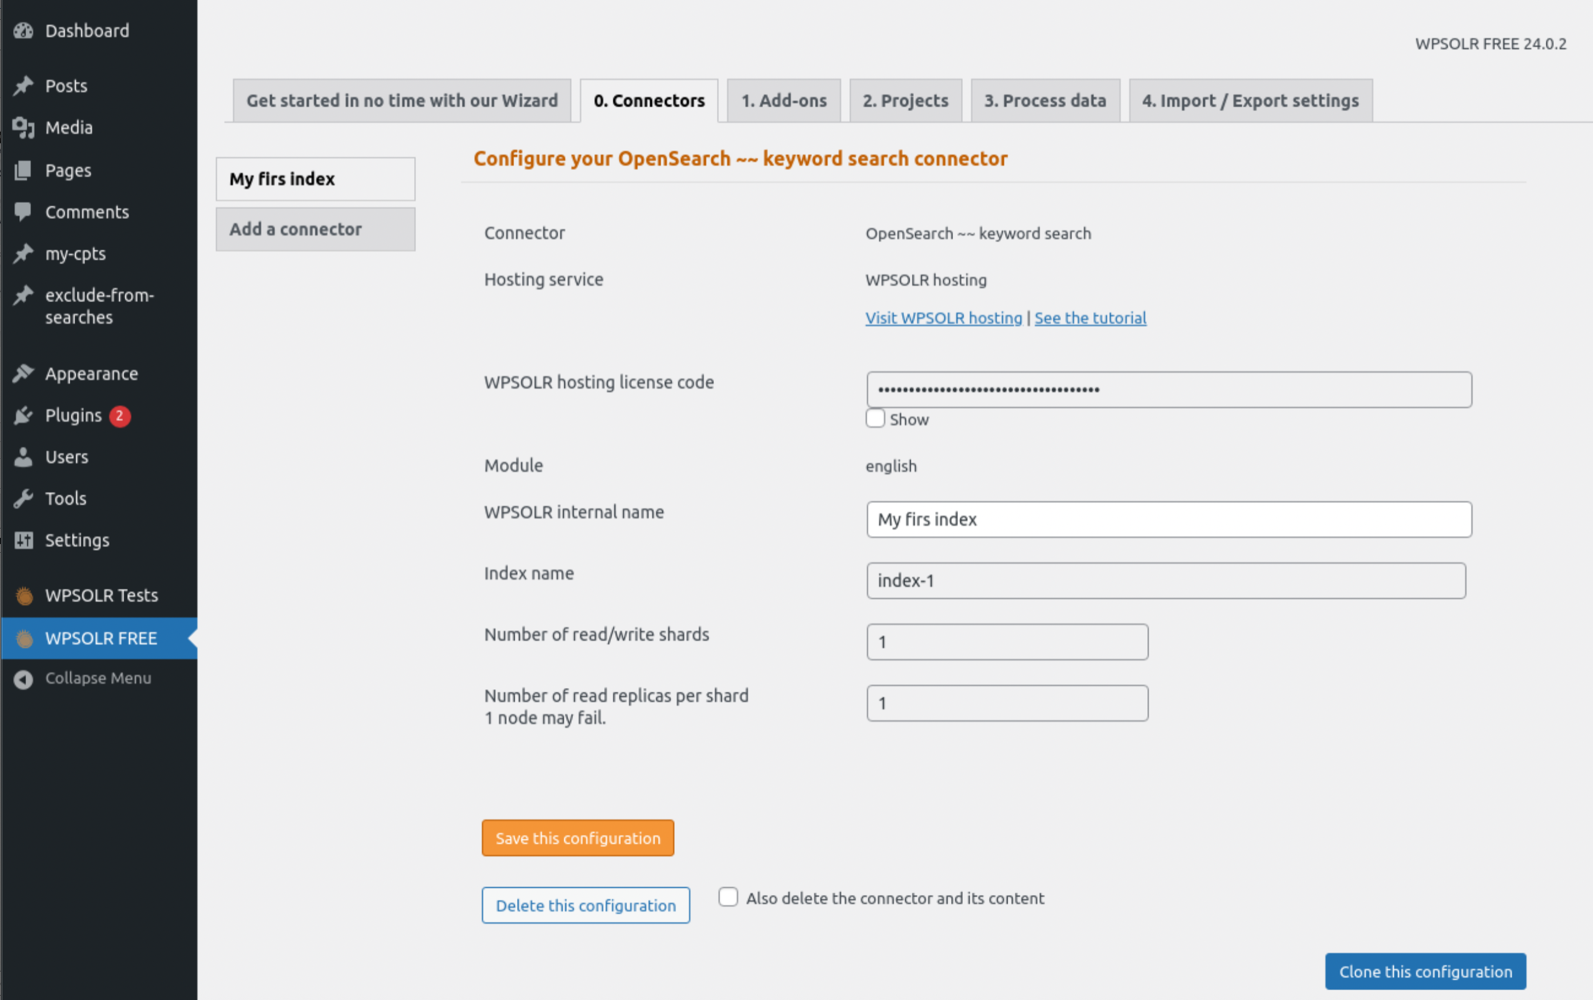
Task: Open the Dashboard menu item
Action: [x=99, y=30]
